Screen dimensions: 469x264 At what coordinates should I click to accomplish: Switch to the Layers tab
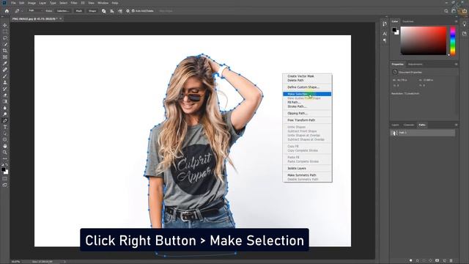click(395, 125)
